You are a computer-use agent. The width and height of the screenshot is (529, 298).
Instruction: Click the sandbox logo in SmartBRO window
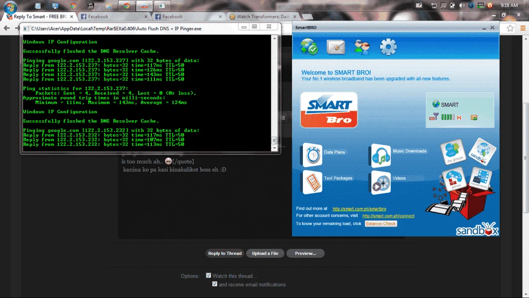pyautogui.click(x=477, y=229)
